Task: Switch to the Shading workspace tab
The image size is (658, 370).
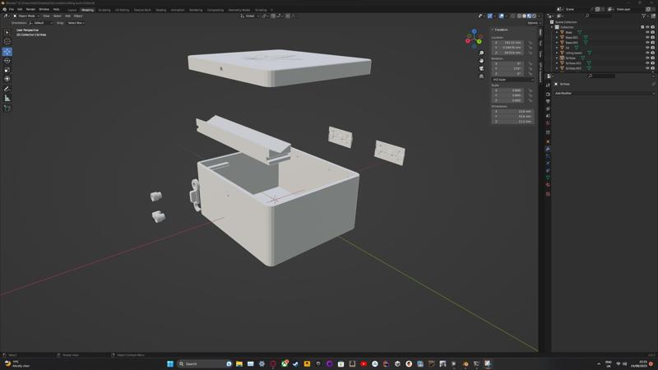Action: coord(161,10)
